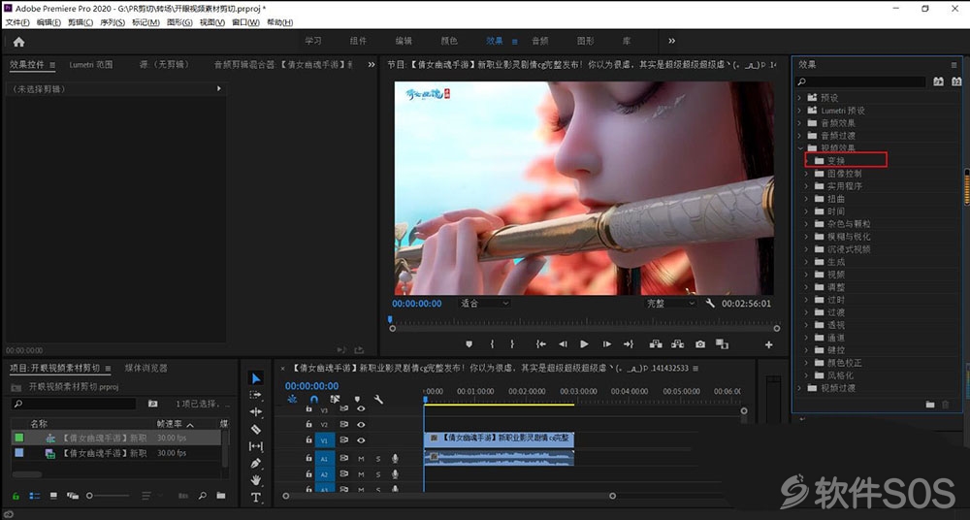Open the 序列(S) menu
Viewport: 970px width, 520px height.
113,22
